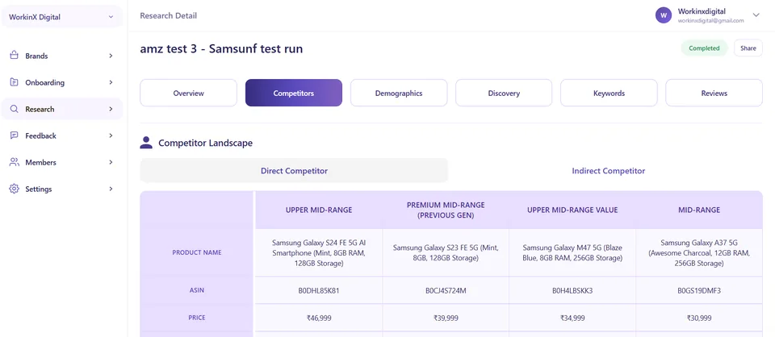Screen dimensions: 775x337
Task: Click the Feedback chat bubble icon
Action: (15, 135)
